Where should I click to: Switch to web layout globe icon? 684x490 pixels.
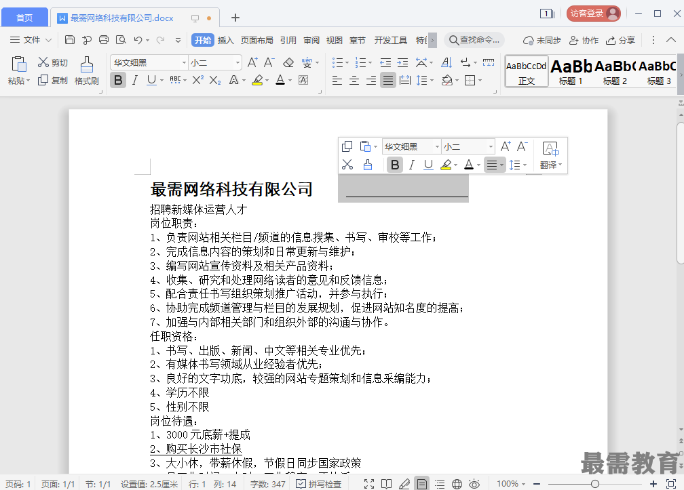457,484
